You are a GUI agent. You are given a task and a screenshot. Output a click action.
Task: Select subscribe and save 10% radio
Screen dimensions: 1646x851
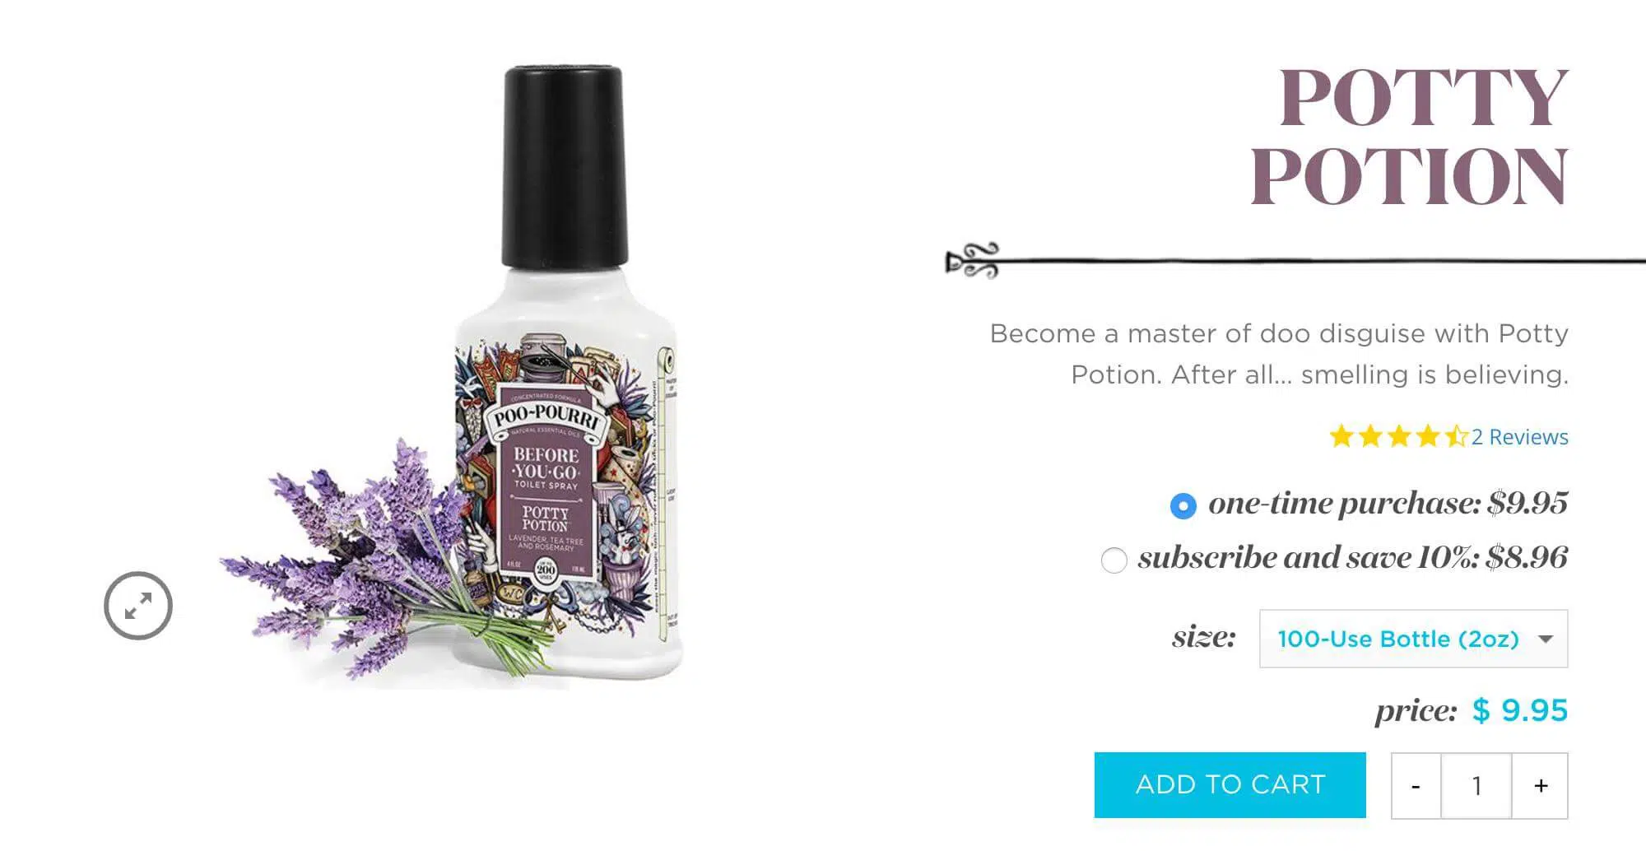[1114, 560]
